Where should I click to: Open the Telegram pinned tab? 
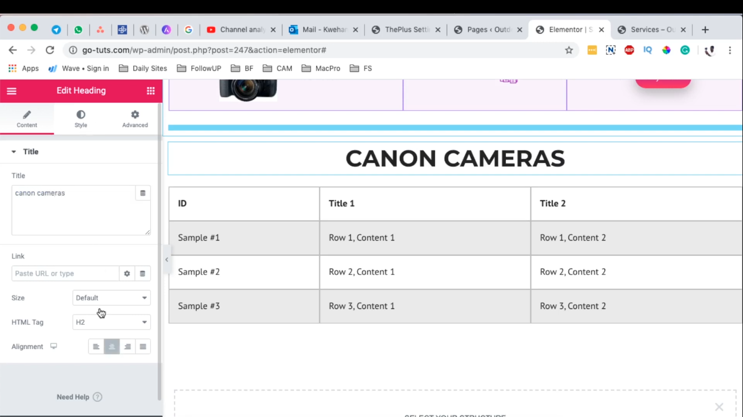point(56,30)
